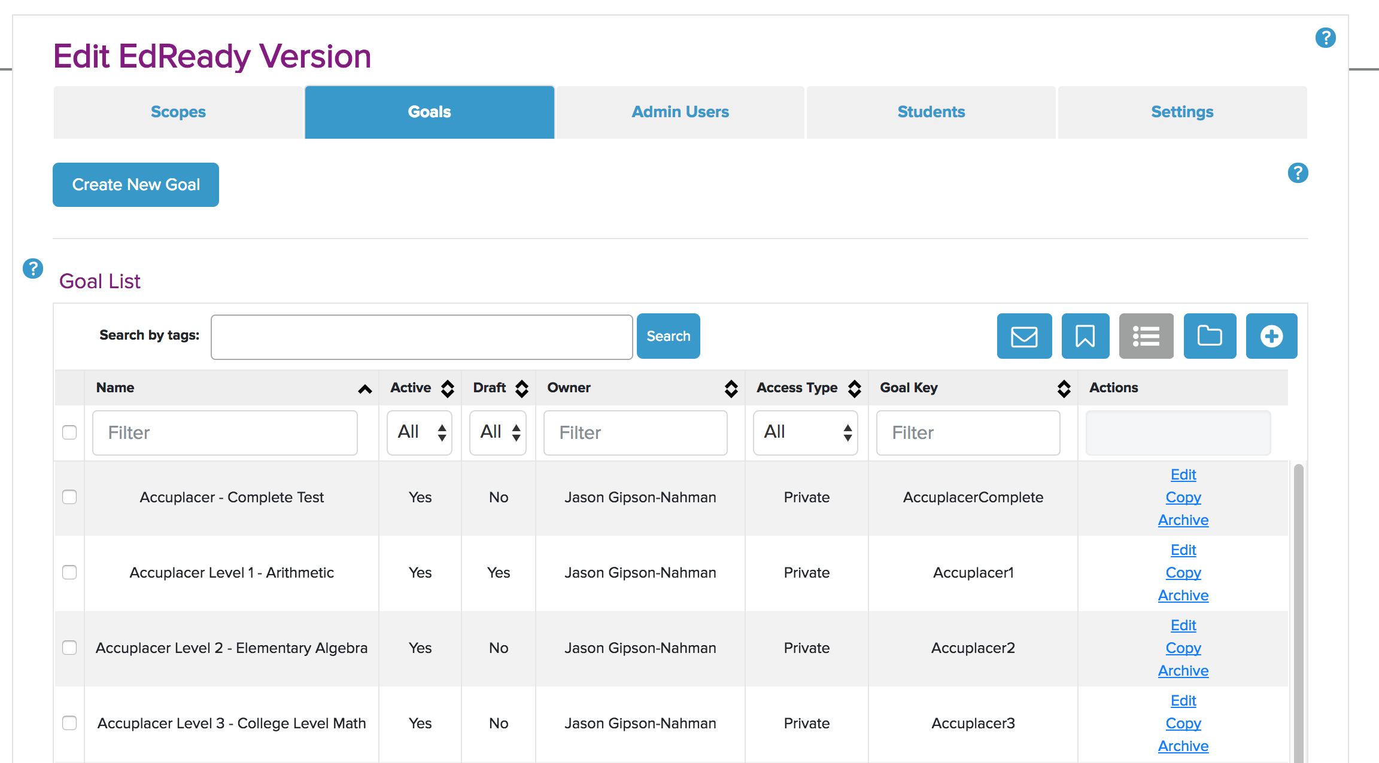Click the Accuplacer1 goal key cell

coord(973,573)
